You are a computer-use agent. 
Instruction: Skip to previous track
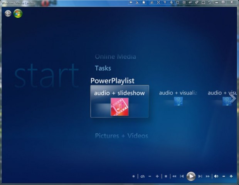pos(182,176)
